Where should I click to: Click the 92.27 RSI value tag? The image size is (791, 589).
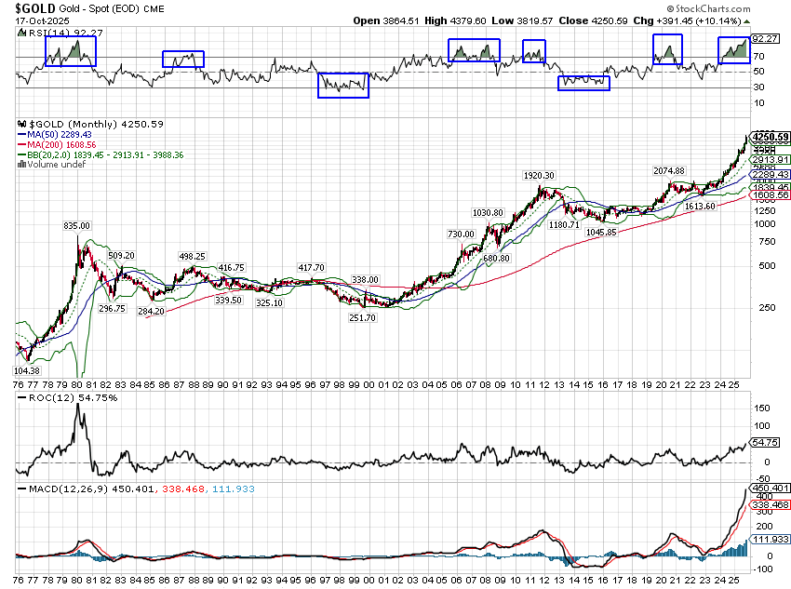click(764, 39)
